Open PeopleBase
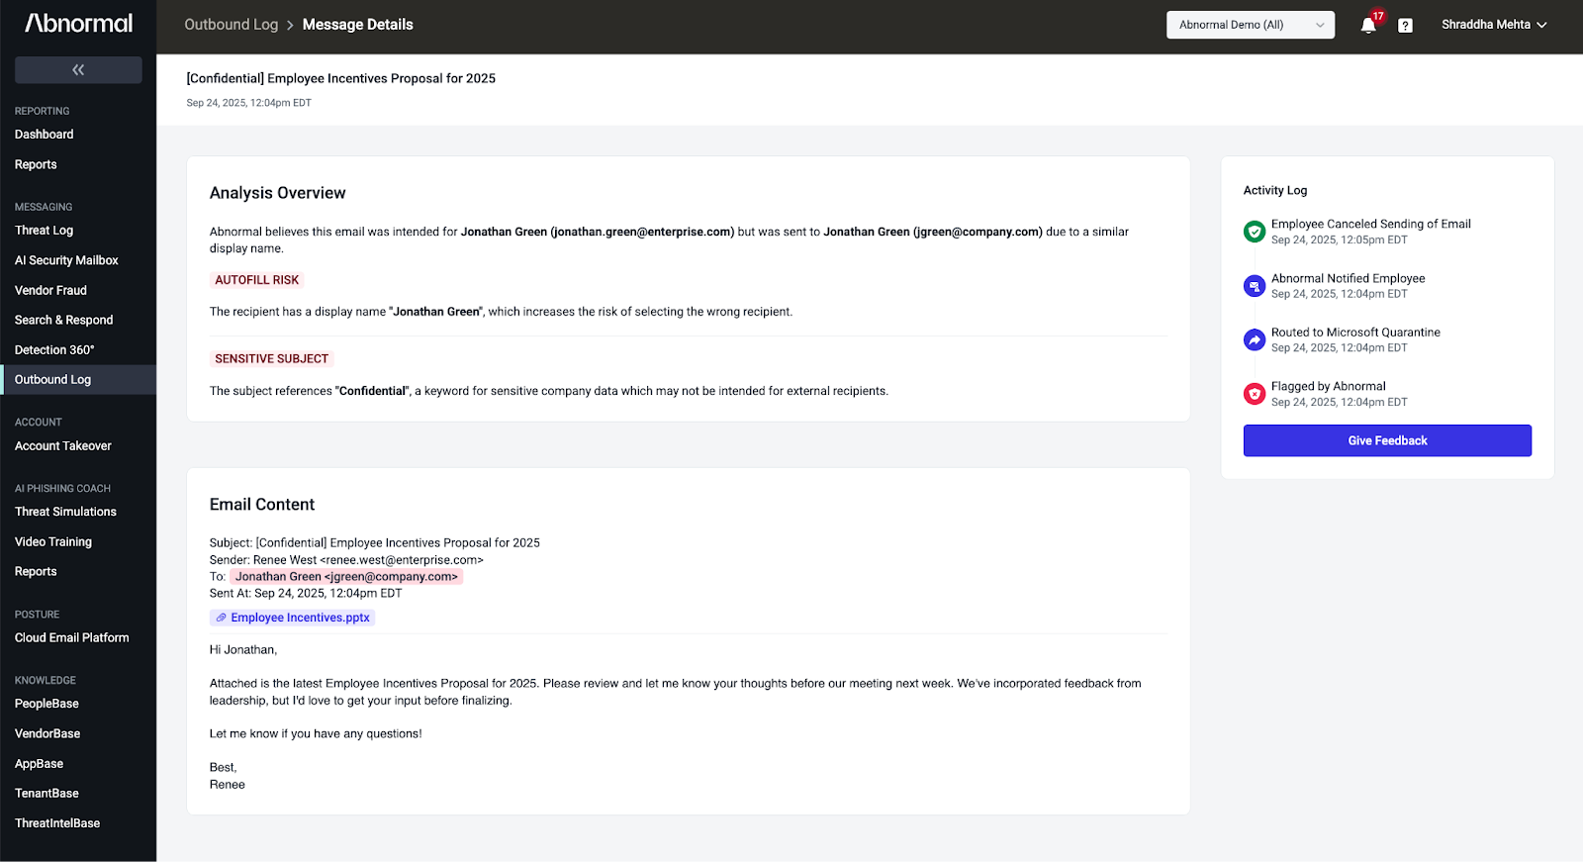Screen dimensions: 1583x862 coord(47,704)
